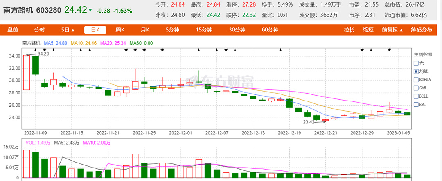Click the MA60: 0.00 legend label
Image resolution: width=442 pixels, height=181 pixels.
click(x=141, y=43)
